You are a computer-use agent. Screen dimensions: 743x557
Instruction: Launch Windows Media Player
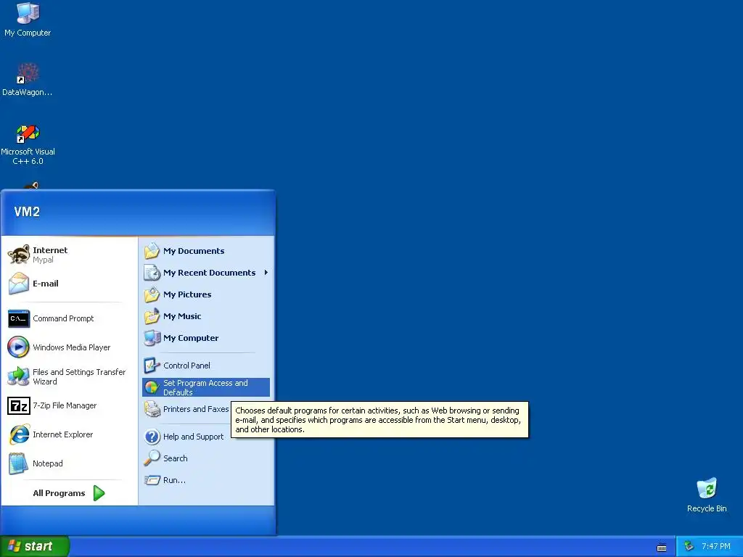coord(70,347)
